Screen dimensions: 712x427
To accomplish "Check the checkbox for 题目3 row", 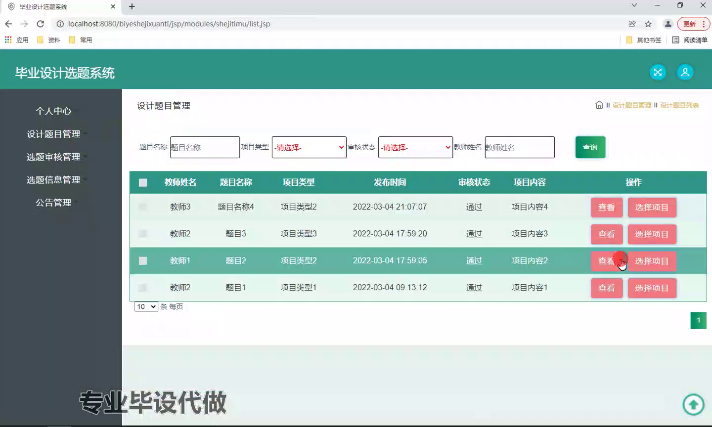I will click(143, 234).
